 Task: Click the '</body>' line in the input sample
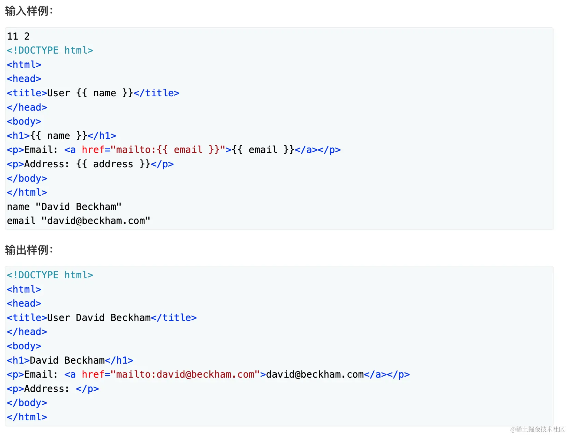[x=27, y=178]
